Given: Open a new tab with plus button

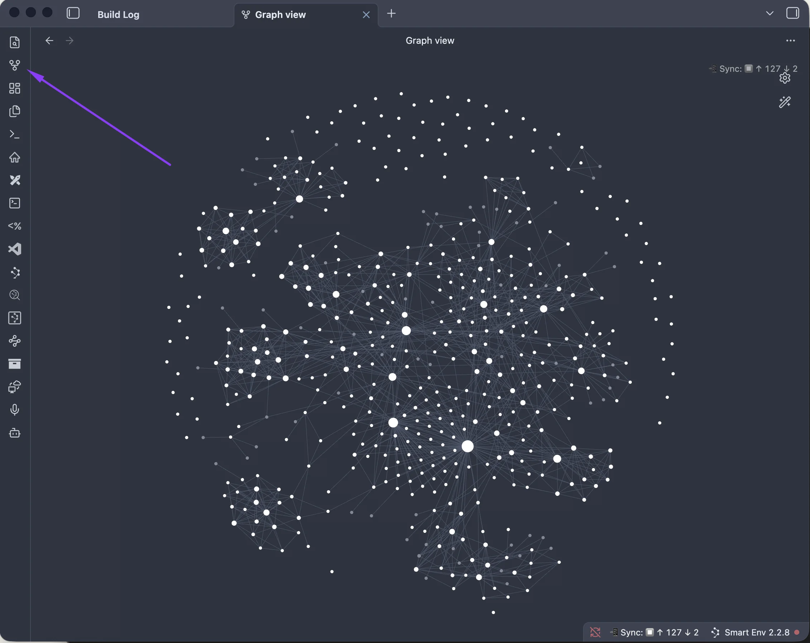Looking at the screenshot, I should pos(391,14).
